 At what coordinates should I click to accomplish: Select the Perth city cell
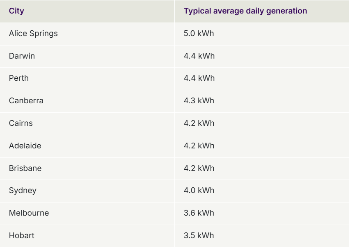[19, 78]
